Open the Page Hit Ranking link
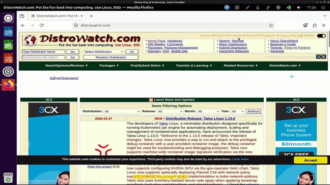This screenshot has width=330, height=185. click(x=297, y=48)
